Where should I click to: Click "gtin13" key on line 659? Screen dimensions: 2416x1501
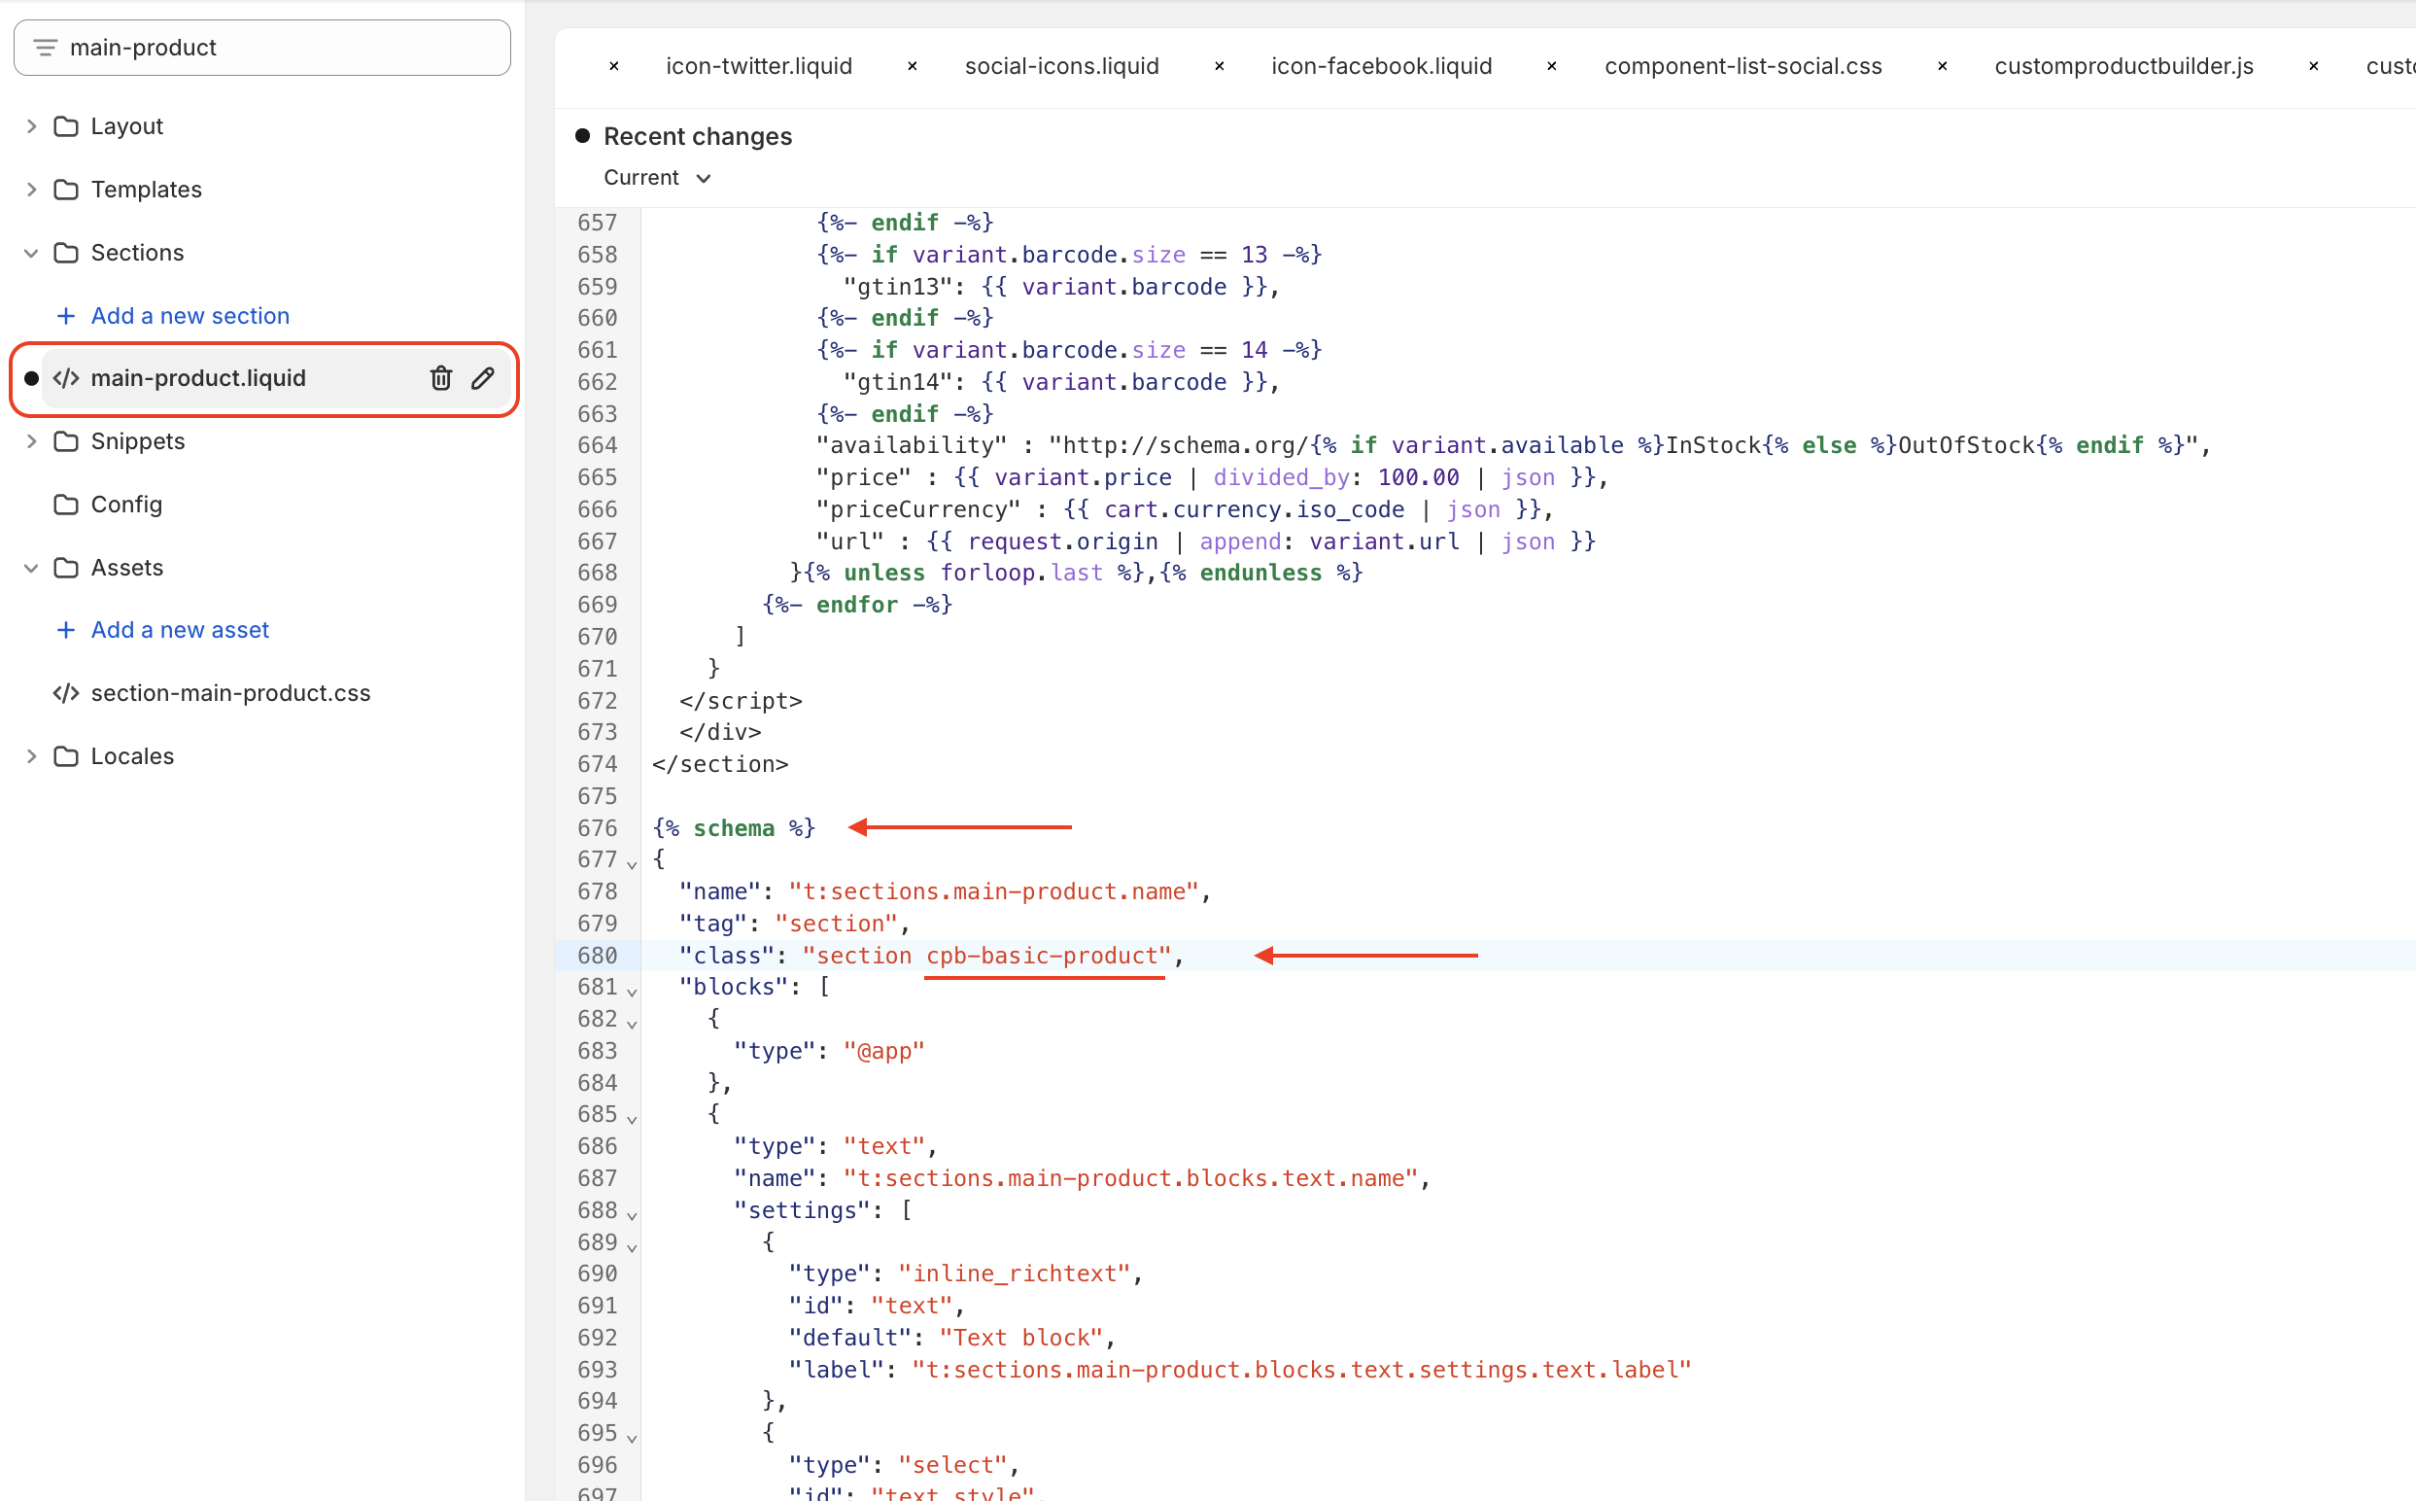tap(897, 287)
